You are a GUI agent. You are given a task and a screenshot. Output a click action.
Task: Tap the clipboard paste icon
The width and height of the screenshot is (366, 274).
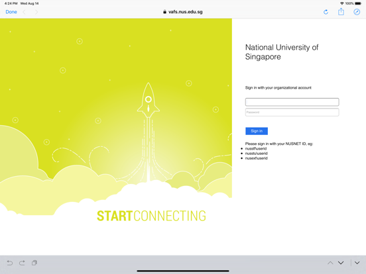[x=34, y=263]
